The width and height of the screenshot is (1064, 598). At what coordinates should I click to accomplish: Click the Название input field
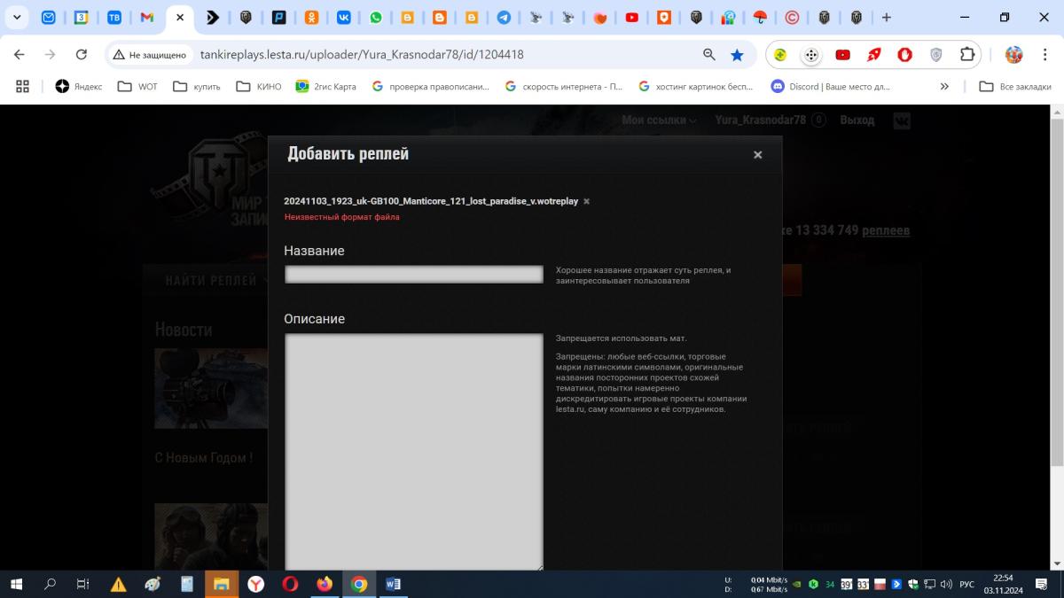click(x=413, y=275)
